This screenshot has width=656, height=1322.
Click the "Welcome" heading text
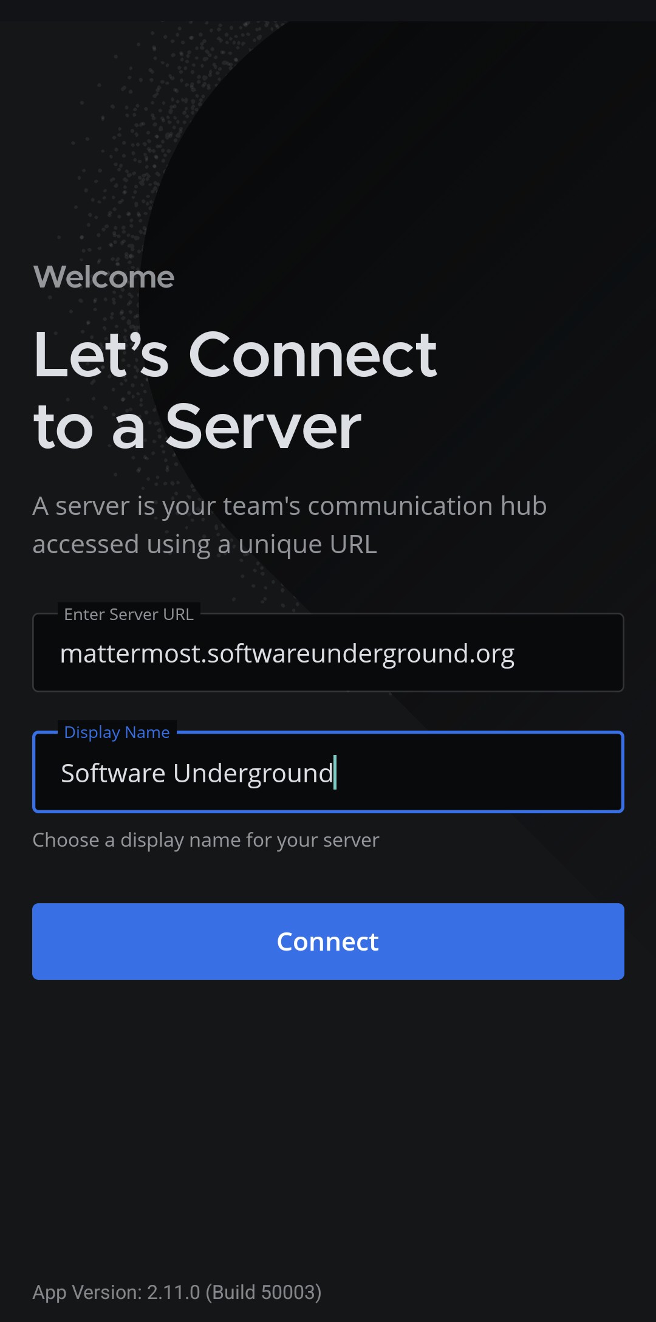coord(104,277)
